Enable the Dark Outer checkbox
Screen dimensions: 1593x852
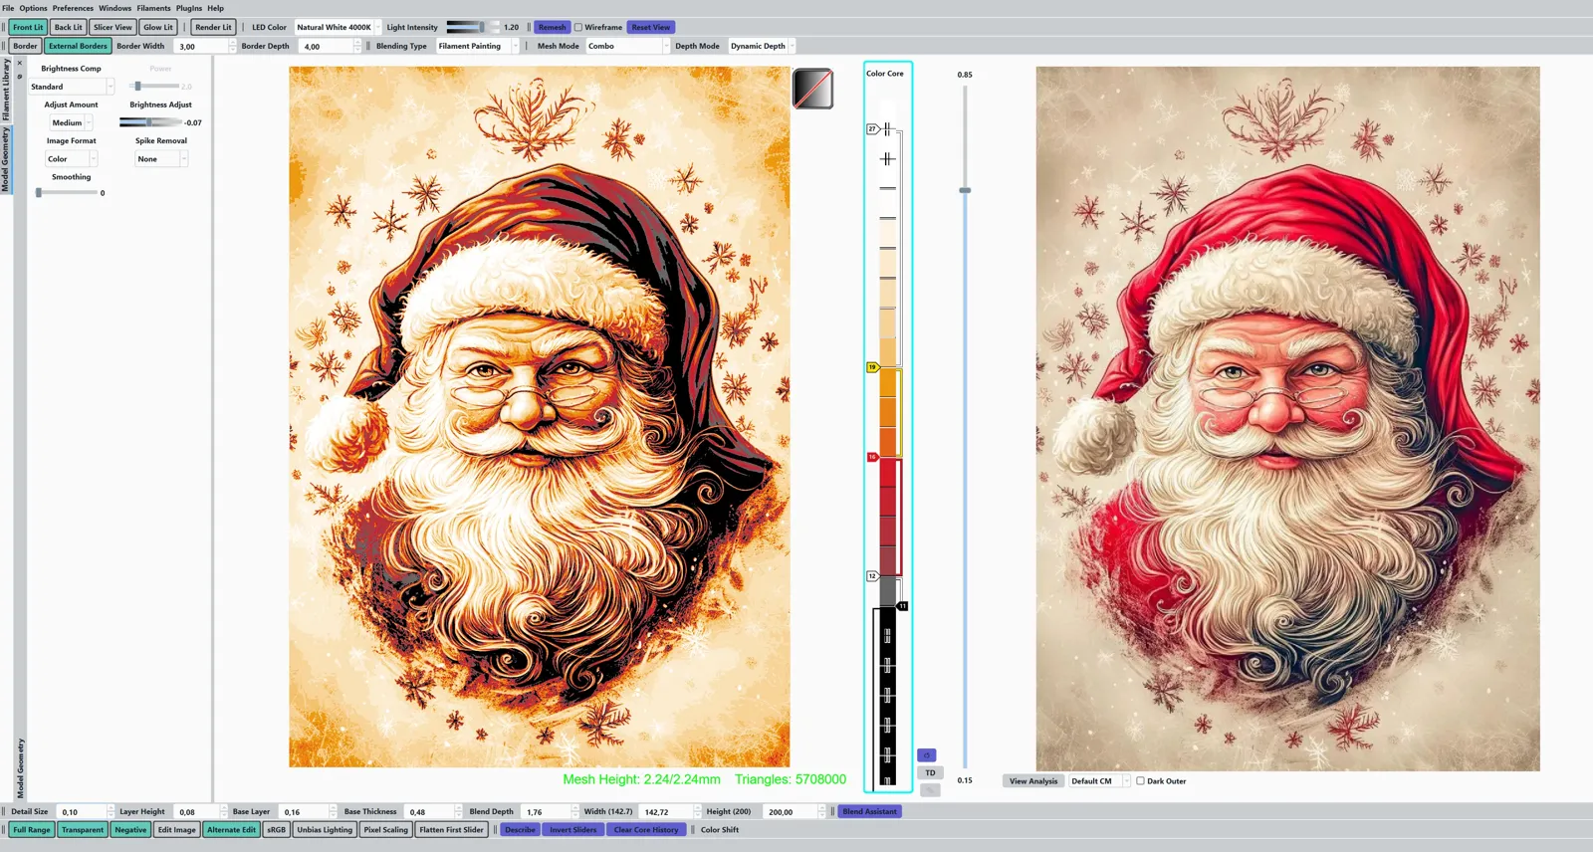(x=1140, y=781)
